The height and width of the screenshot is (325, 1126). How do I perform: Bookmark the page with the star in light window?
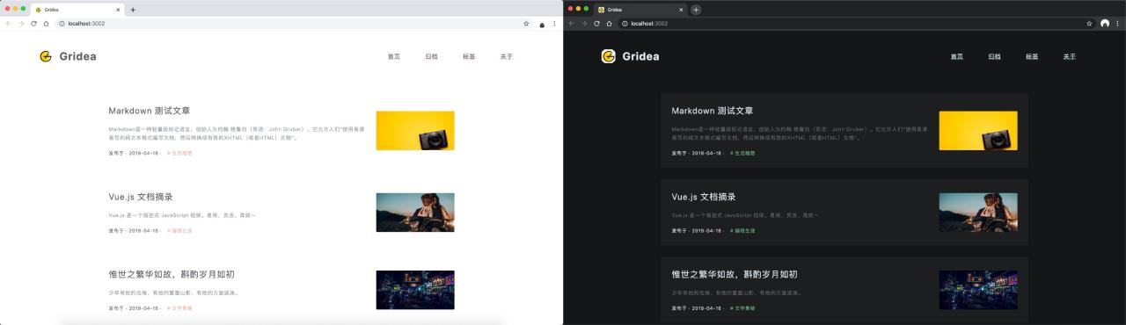(526, 24)
